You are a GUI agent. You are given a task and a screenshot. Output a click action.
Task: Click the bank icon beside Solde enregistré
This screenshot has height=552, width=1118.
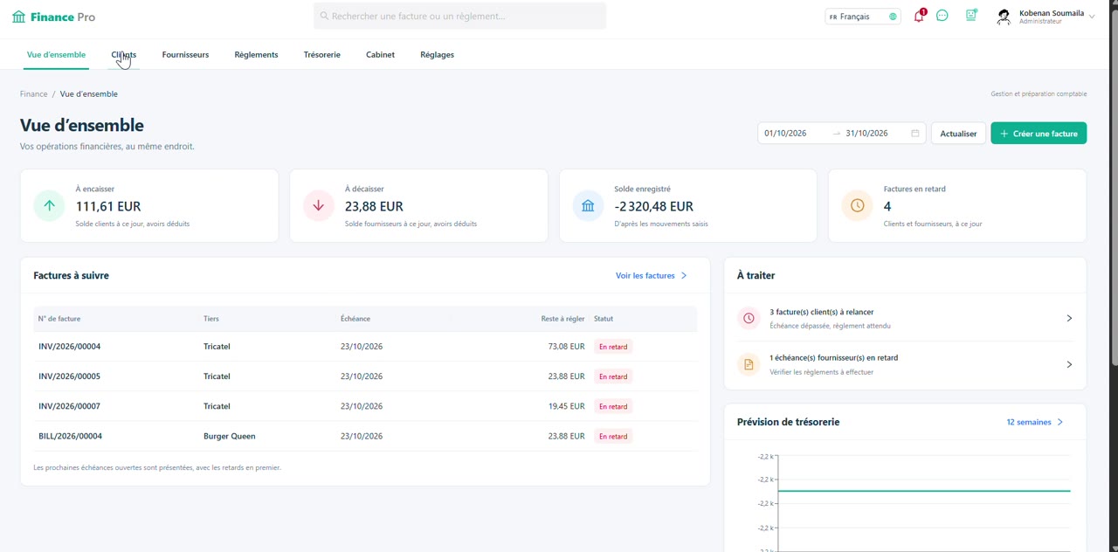(588, 206)
